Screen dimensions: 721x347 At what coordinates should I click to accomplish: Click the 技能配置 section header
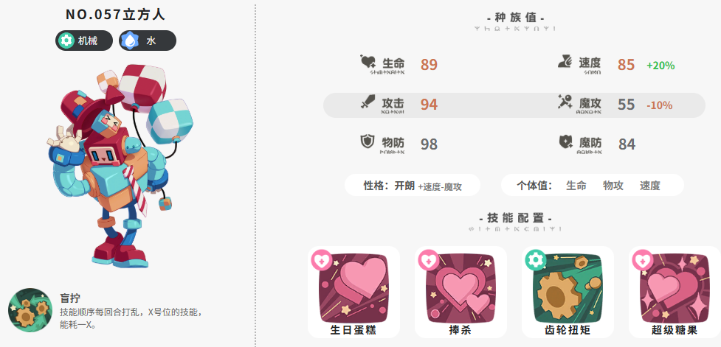pos(515,218)
